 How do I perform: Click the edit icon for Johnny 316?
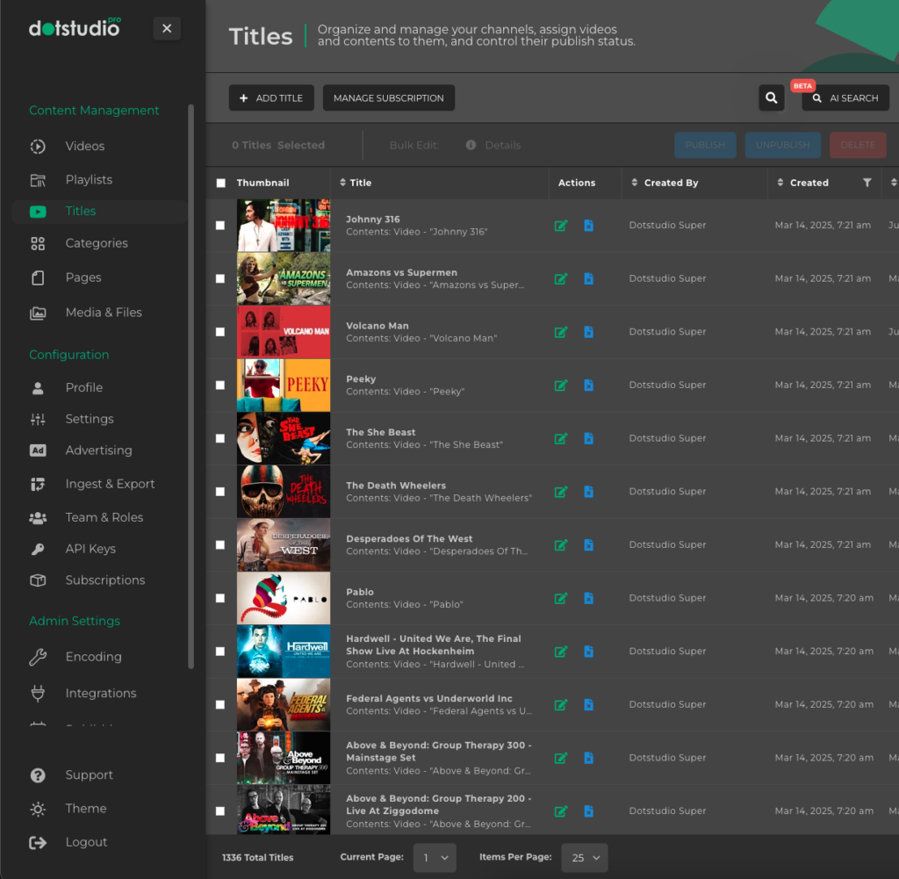pos(561,225)
